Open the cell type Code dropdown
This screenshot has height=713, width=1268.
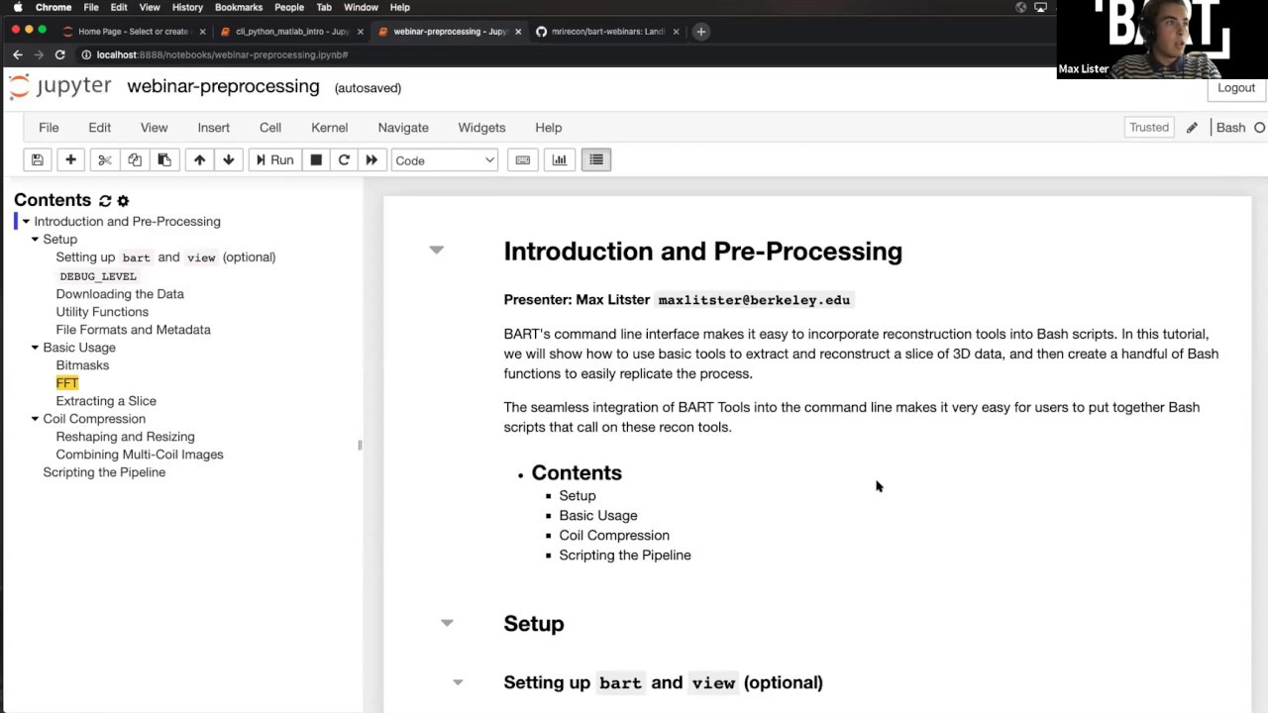[x=444, y=160]
